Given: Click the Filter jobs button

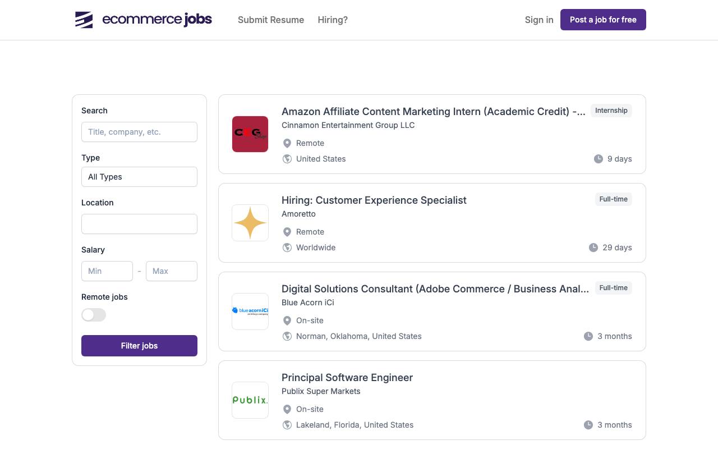Looking at the screenshot, I should tap(139, 346).
